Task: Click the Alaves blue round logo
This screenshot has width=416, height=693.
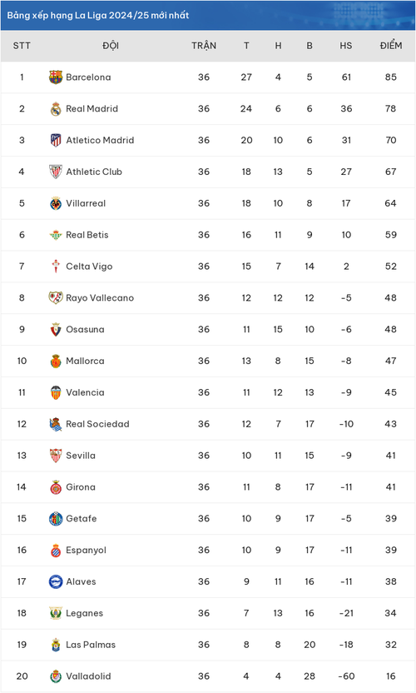Action: click(x=56, y=581)
